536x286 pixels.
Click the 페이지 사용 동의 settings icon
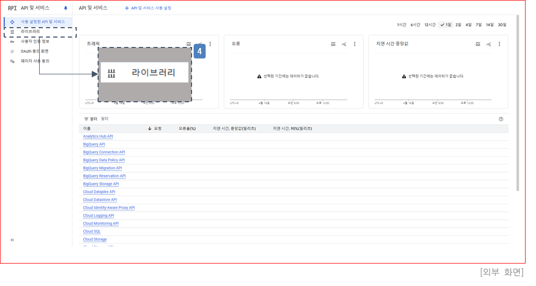[13, 61]
